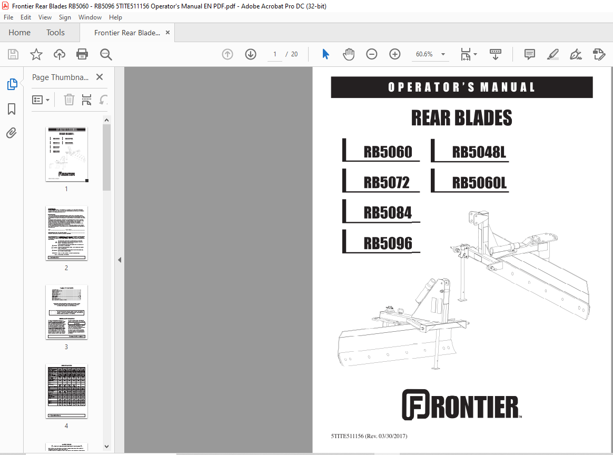Add a comment sticky note

(529, 54)
